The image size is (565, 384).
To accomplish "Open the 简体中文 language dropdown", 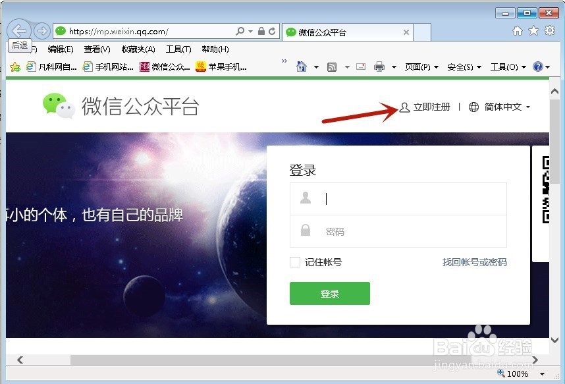I will click(506, 107).
